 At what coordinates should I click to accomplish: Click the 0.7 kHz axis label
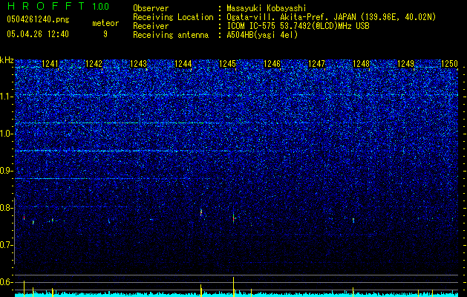tap(6, 245)
